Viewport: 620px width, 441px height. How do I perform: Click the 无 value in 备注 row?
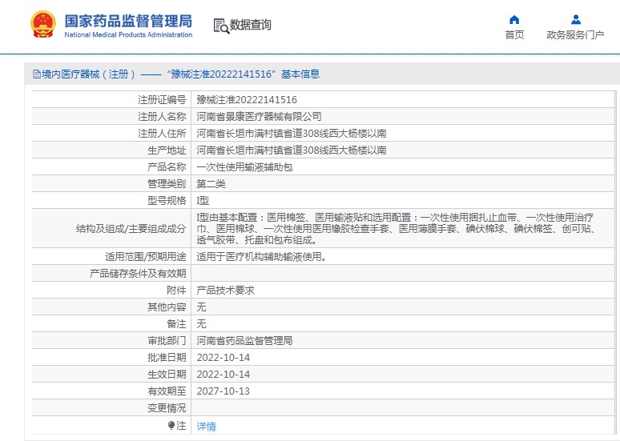(201, 324)
